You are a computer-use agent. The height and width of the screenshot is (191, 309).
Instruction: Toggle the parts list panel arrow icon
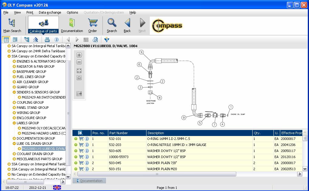pyautogui.click(x=79, y=94)
